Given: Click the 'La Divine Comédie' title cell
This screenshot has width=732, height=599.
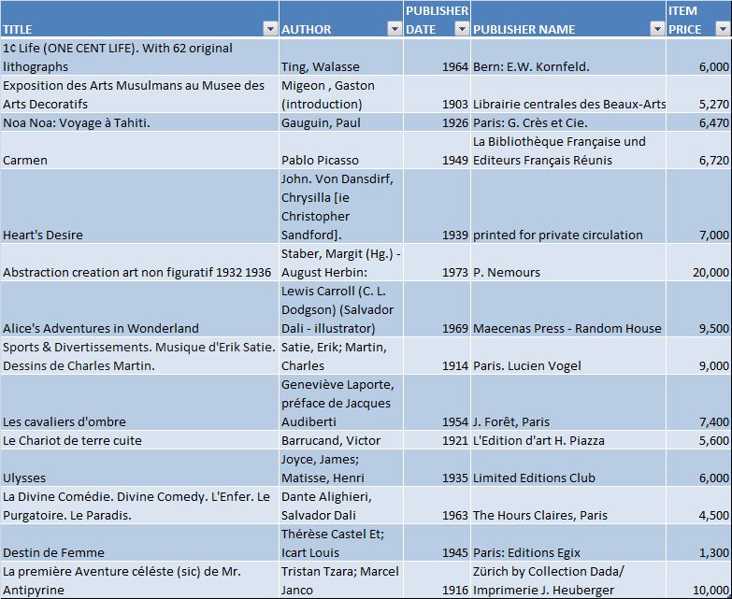Looking at the screenshot, I should point(139,505).
